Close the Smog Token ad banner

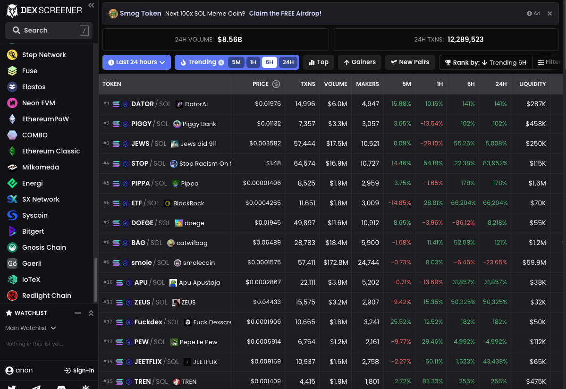click(x=549, y=13)
